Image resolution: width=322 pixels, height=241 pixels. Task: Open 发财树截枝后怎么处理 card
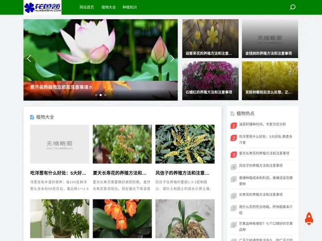pyautogui.click(x=270, y=81)
